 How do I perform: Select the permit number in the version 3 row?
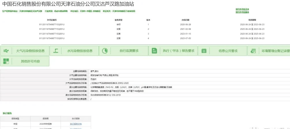pos(52,34)
